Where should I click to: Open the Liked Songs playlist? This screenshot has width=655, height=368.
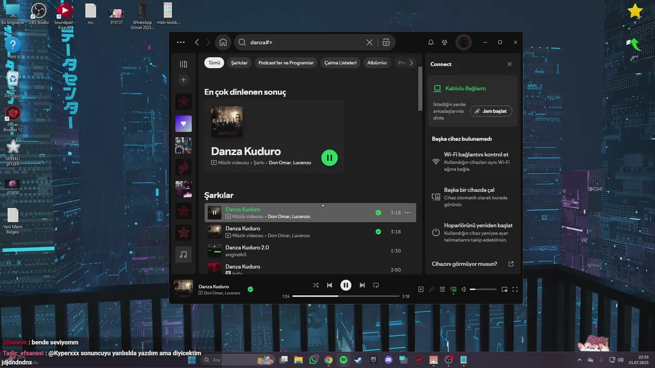tap(183, 124)
